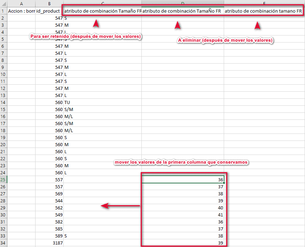Select row 25 by its row number
The width and height of the screenshot is (305, 247).
pos(3,180)
